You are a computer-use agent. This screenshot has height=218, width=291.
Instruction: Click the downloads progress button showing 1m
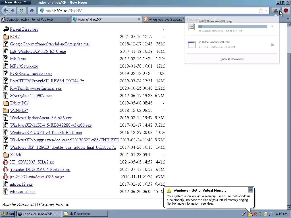tap(276, 11)
